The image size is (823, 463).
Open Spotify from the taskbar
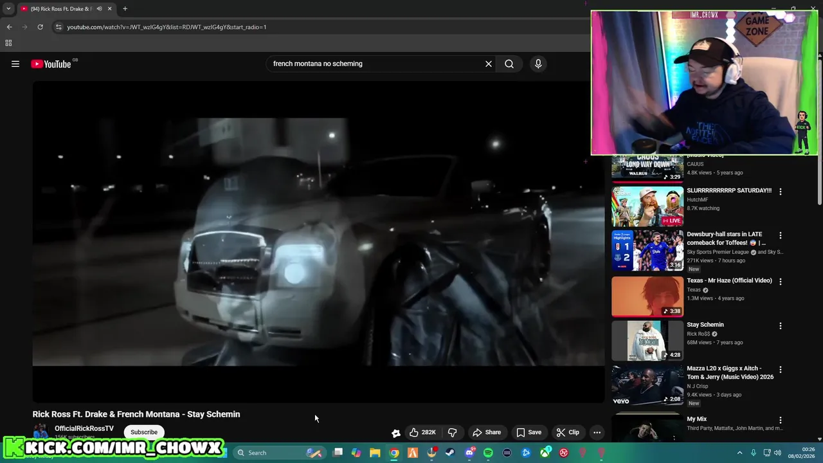click(488, 453)
